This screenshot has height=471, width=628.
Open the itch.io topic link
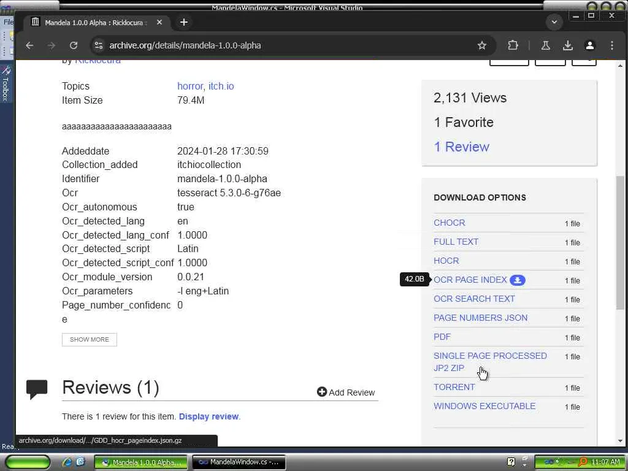(x=221, y=86)
